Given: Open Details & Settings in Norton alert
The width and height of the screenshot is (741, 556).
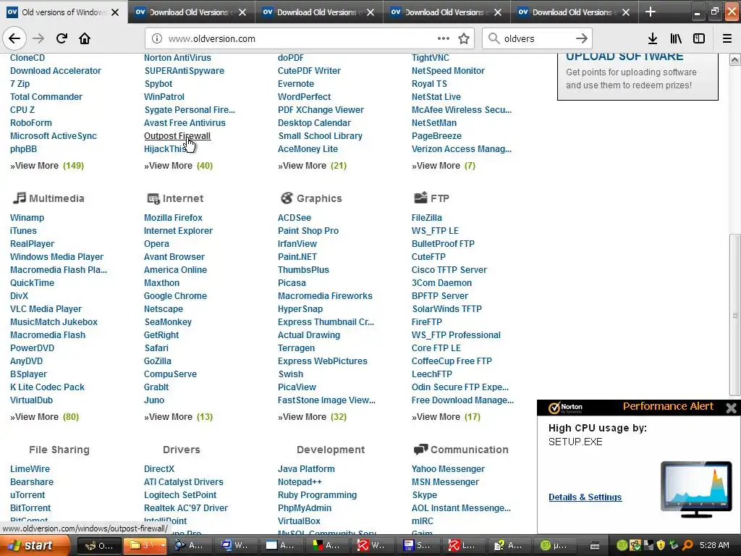Looking at the screenshot, I should click(x=585, y=497).
